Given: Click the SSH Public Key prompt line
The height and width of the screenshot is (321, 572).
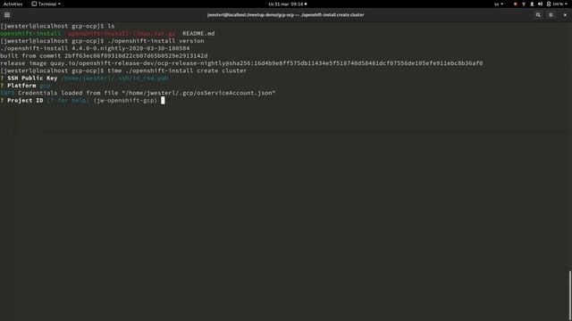Looking at the screenshot, I should click(x=84, y=78).
